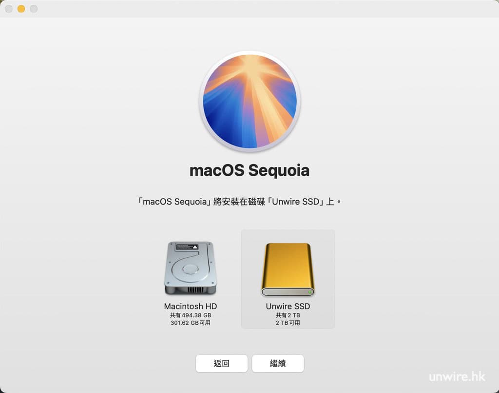Click the install destination message text
The height and width of the screenshot is (393, 499).
(x=239, y=202)
